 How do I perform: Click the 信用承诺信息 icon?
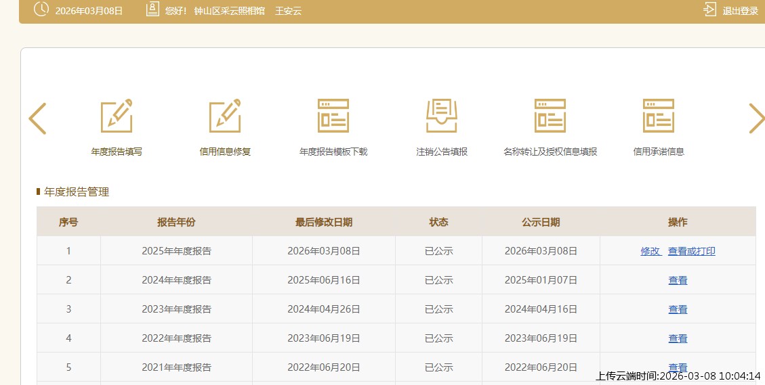point(659,116)
